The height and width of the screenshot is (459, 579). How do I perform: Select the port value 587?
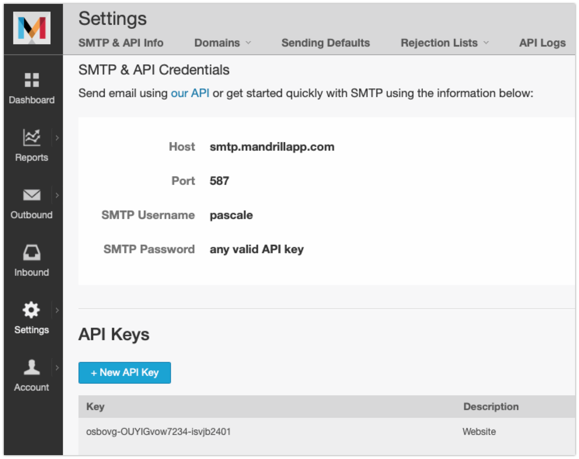[220, 181]
